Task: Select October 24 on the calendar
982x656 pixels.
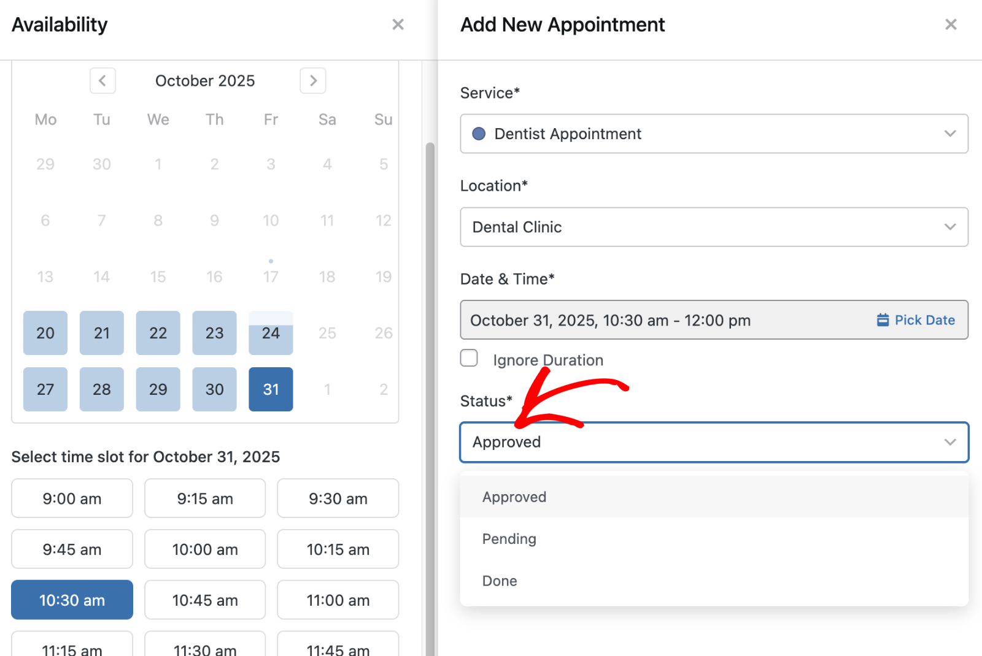Action: (271, 333)
